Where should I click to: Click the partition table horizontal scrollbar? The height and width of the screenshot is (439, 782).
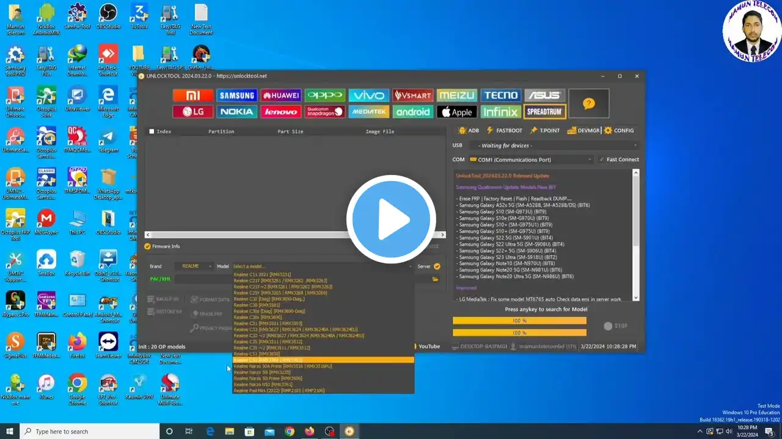click(296, 235)
